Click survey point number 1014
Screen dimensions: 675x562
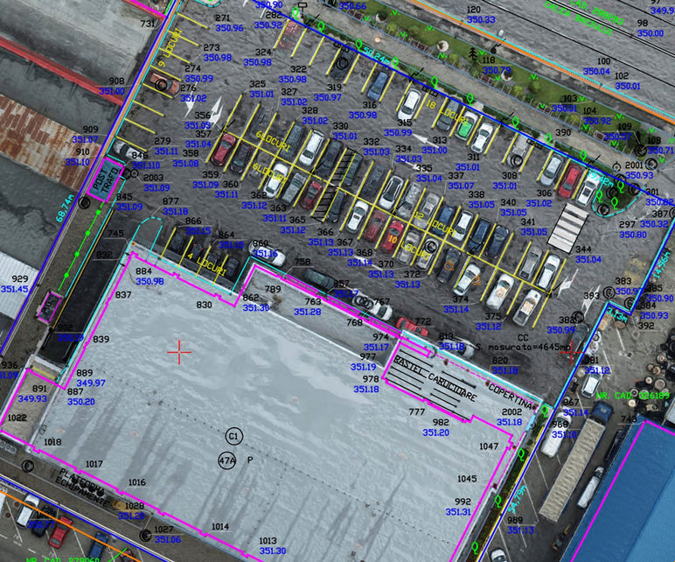[220, 526]
